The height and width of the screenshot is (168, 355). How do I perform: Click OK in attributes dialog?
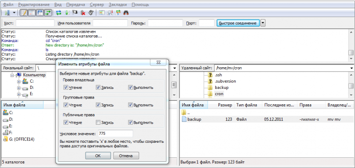[98, 156]
